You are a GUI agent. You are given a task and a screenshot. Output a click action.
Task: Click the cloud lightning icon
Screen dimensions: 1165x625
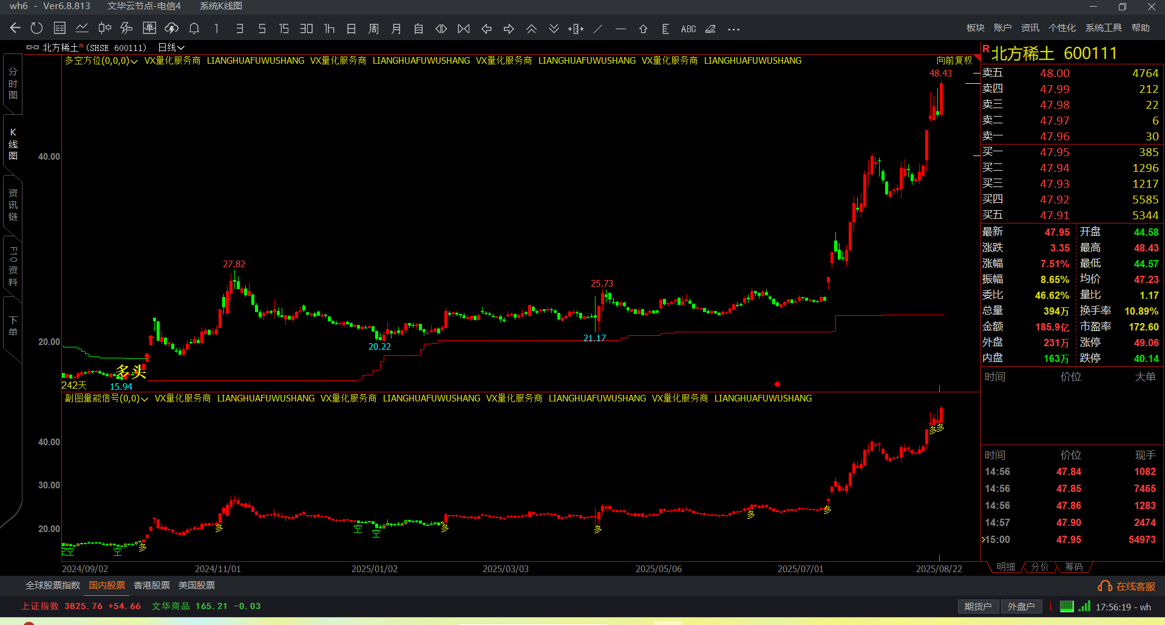click(x=172, y=28)
